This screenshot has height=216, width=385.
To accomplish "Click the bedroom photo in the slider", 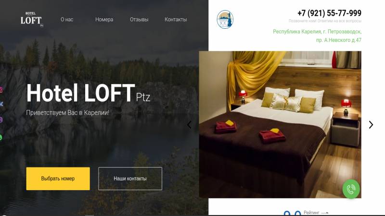I will pyautogui.click(x=280, y=124).
